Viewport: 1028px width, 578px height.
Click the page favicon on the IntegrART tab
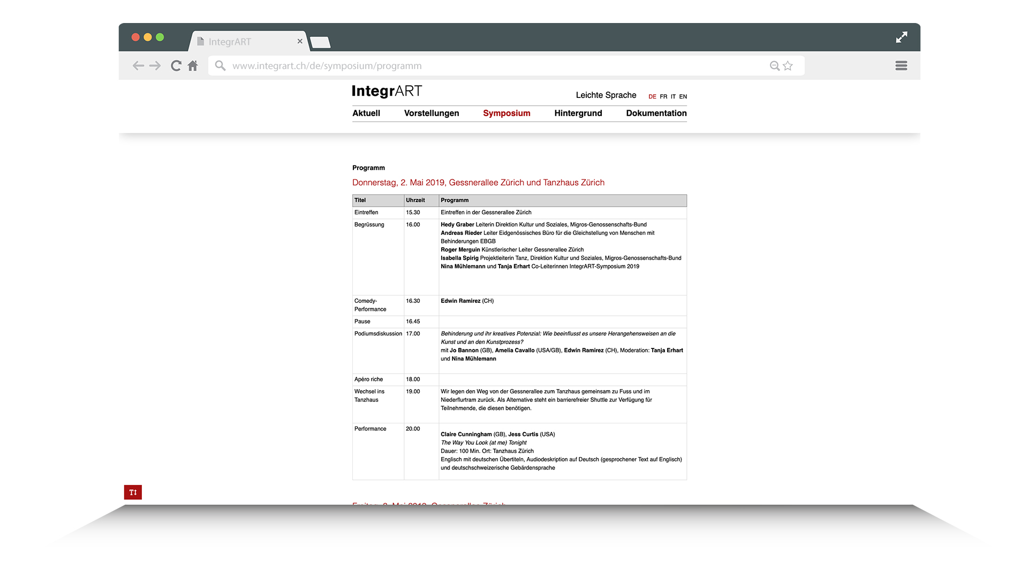[201, 41]
